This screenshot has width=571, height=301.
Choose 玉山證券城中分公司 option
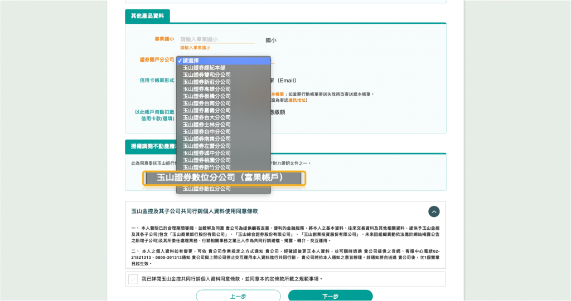224,153
